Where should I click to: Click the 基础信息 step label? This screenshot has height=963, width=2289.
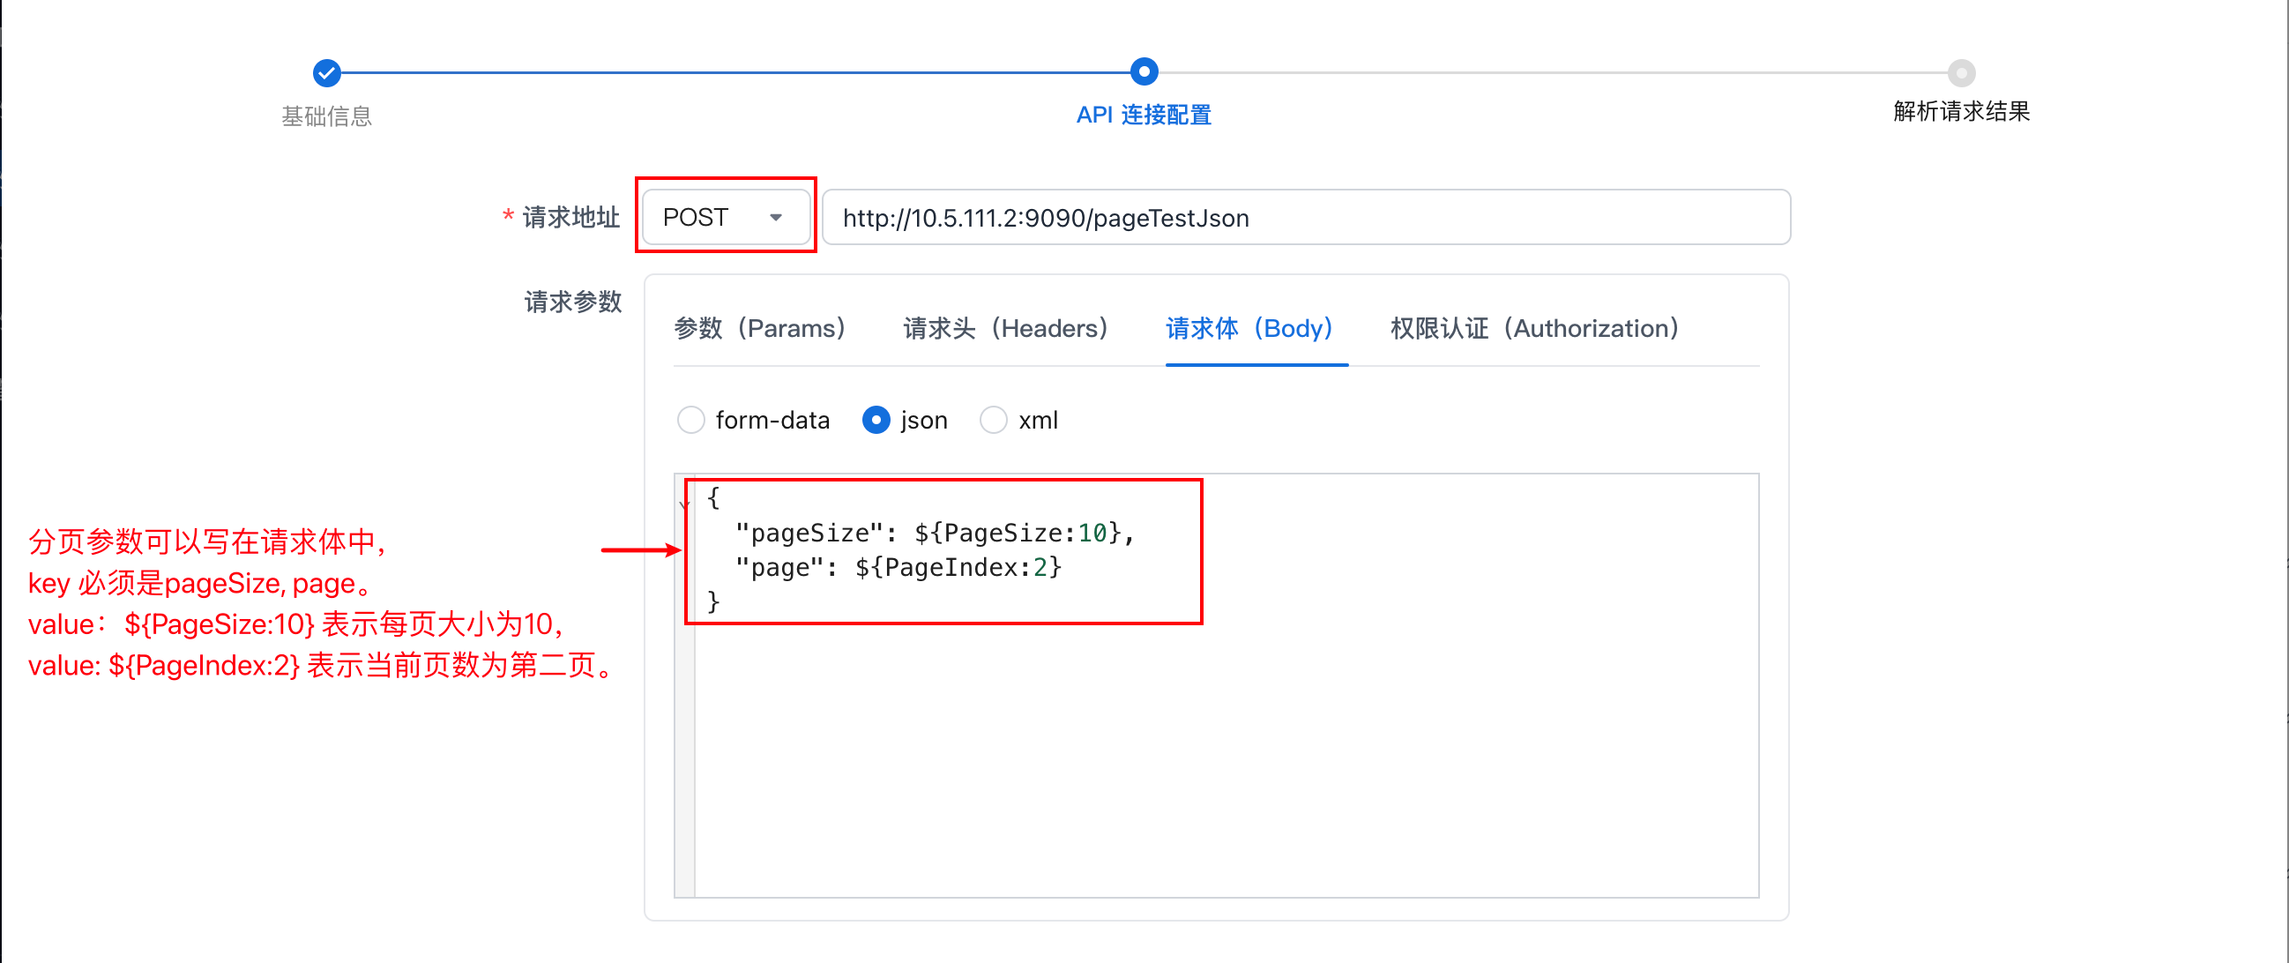pyautogui.click(x=326, y=116)
